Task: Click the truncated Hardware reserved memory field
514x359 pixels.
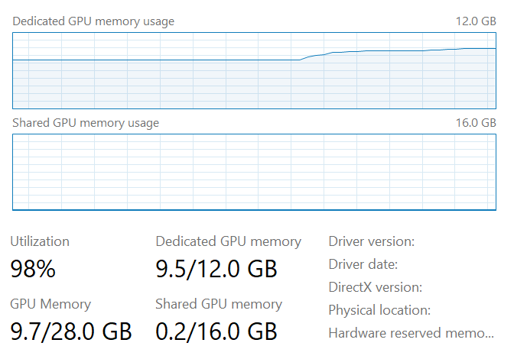Action: point(411,333)
